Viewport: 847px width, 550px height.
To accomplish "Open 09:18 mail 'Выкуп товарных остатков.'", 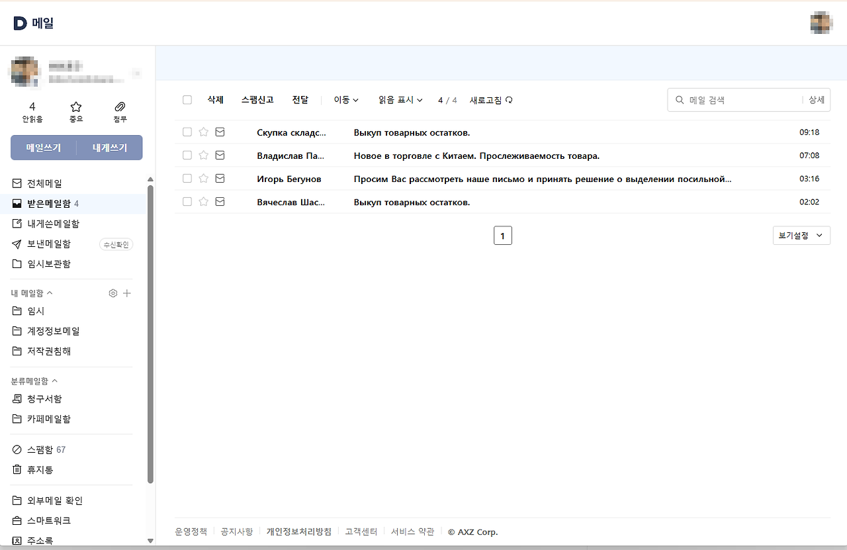I will click(412, 132).
